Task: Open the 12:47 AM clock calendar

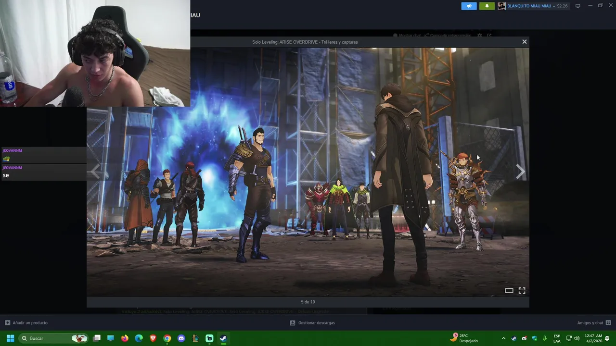Action: (x=593, y=338)
